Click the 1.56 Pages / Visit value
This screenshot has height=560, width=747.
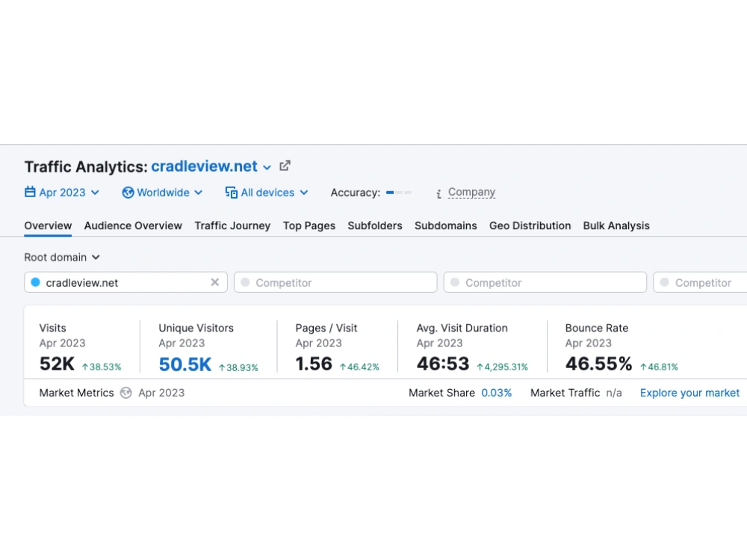pyautogui.click(x=314, y=364)
